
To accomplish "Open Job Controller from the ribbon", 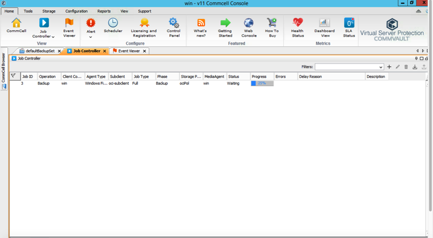I will click(x=44, y=23).
